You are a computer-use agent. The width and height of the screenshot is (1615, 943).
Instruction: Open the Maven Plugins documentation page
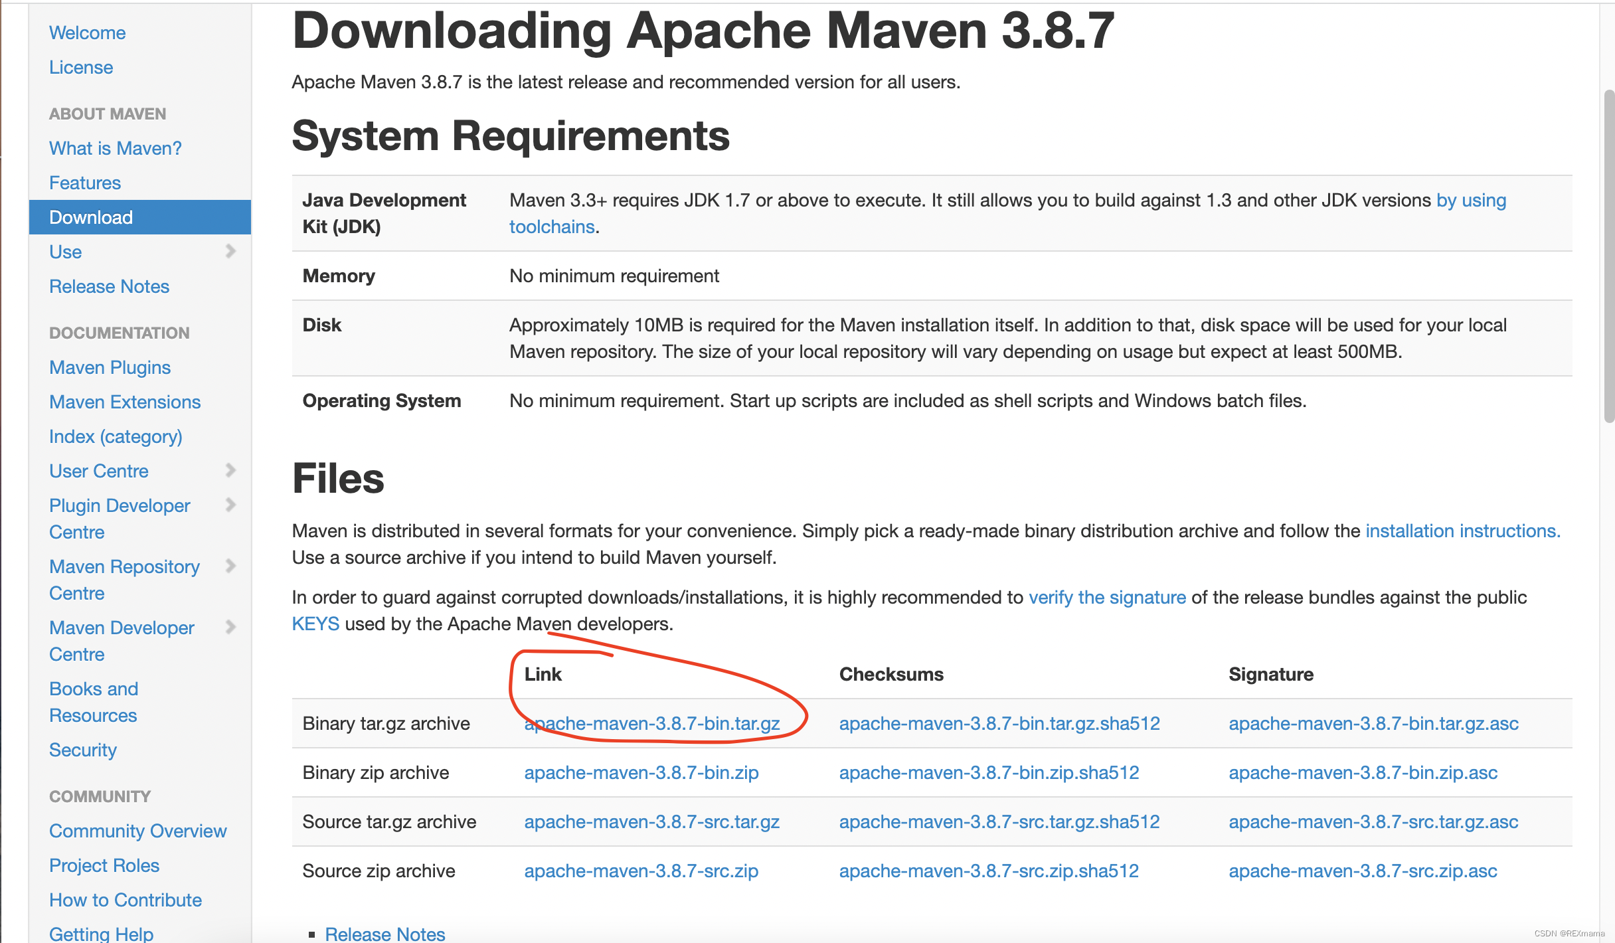pos(110,367)
